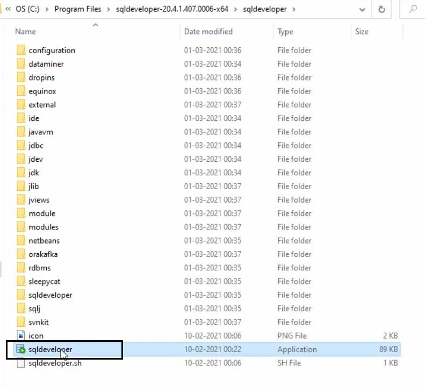Click the Application type cell

pos(297,349)
